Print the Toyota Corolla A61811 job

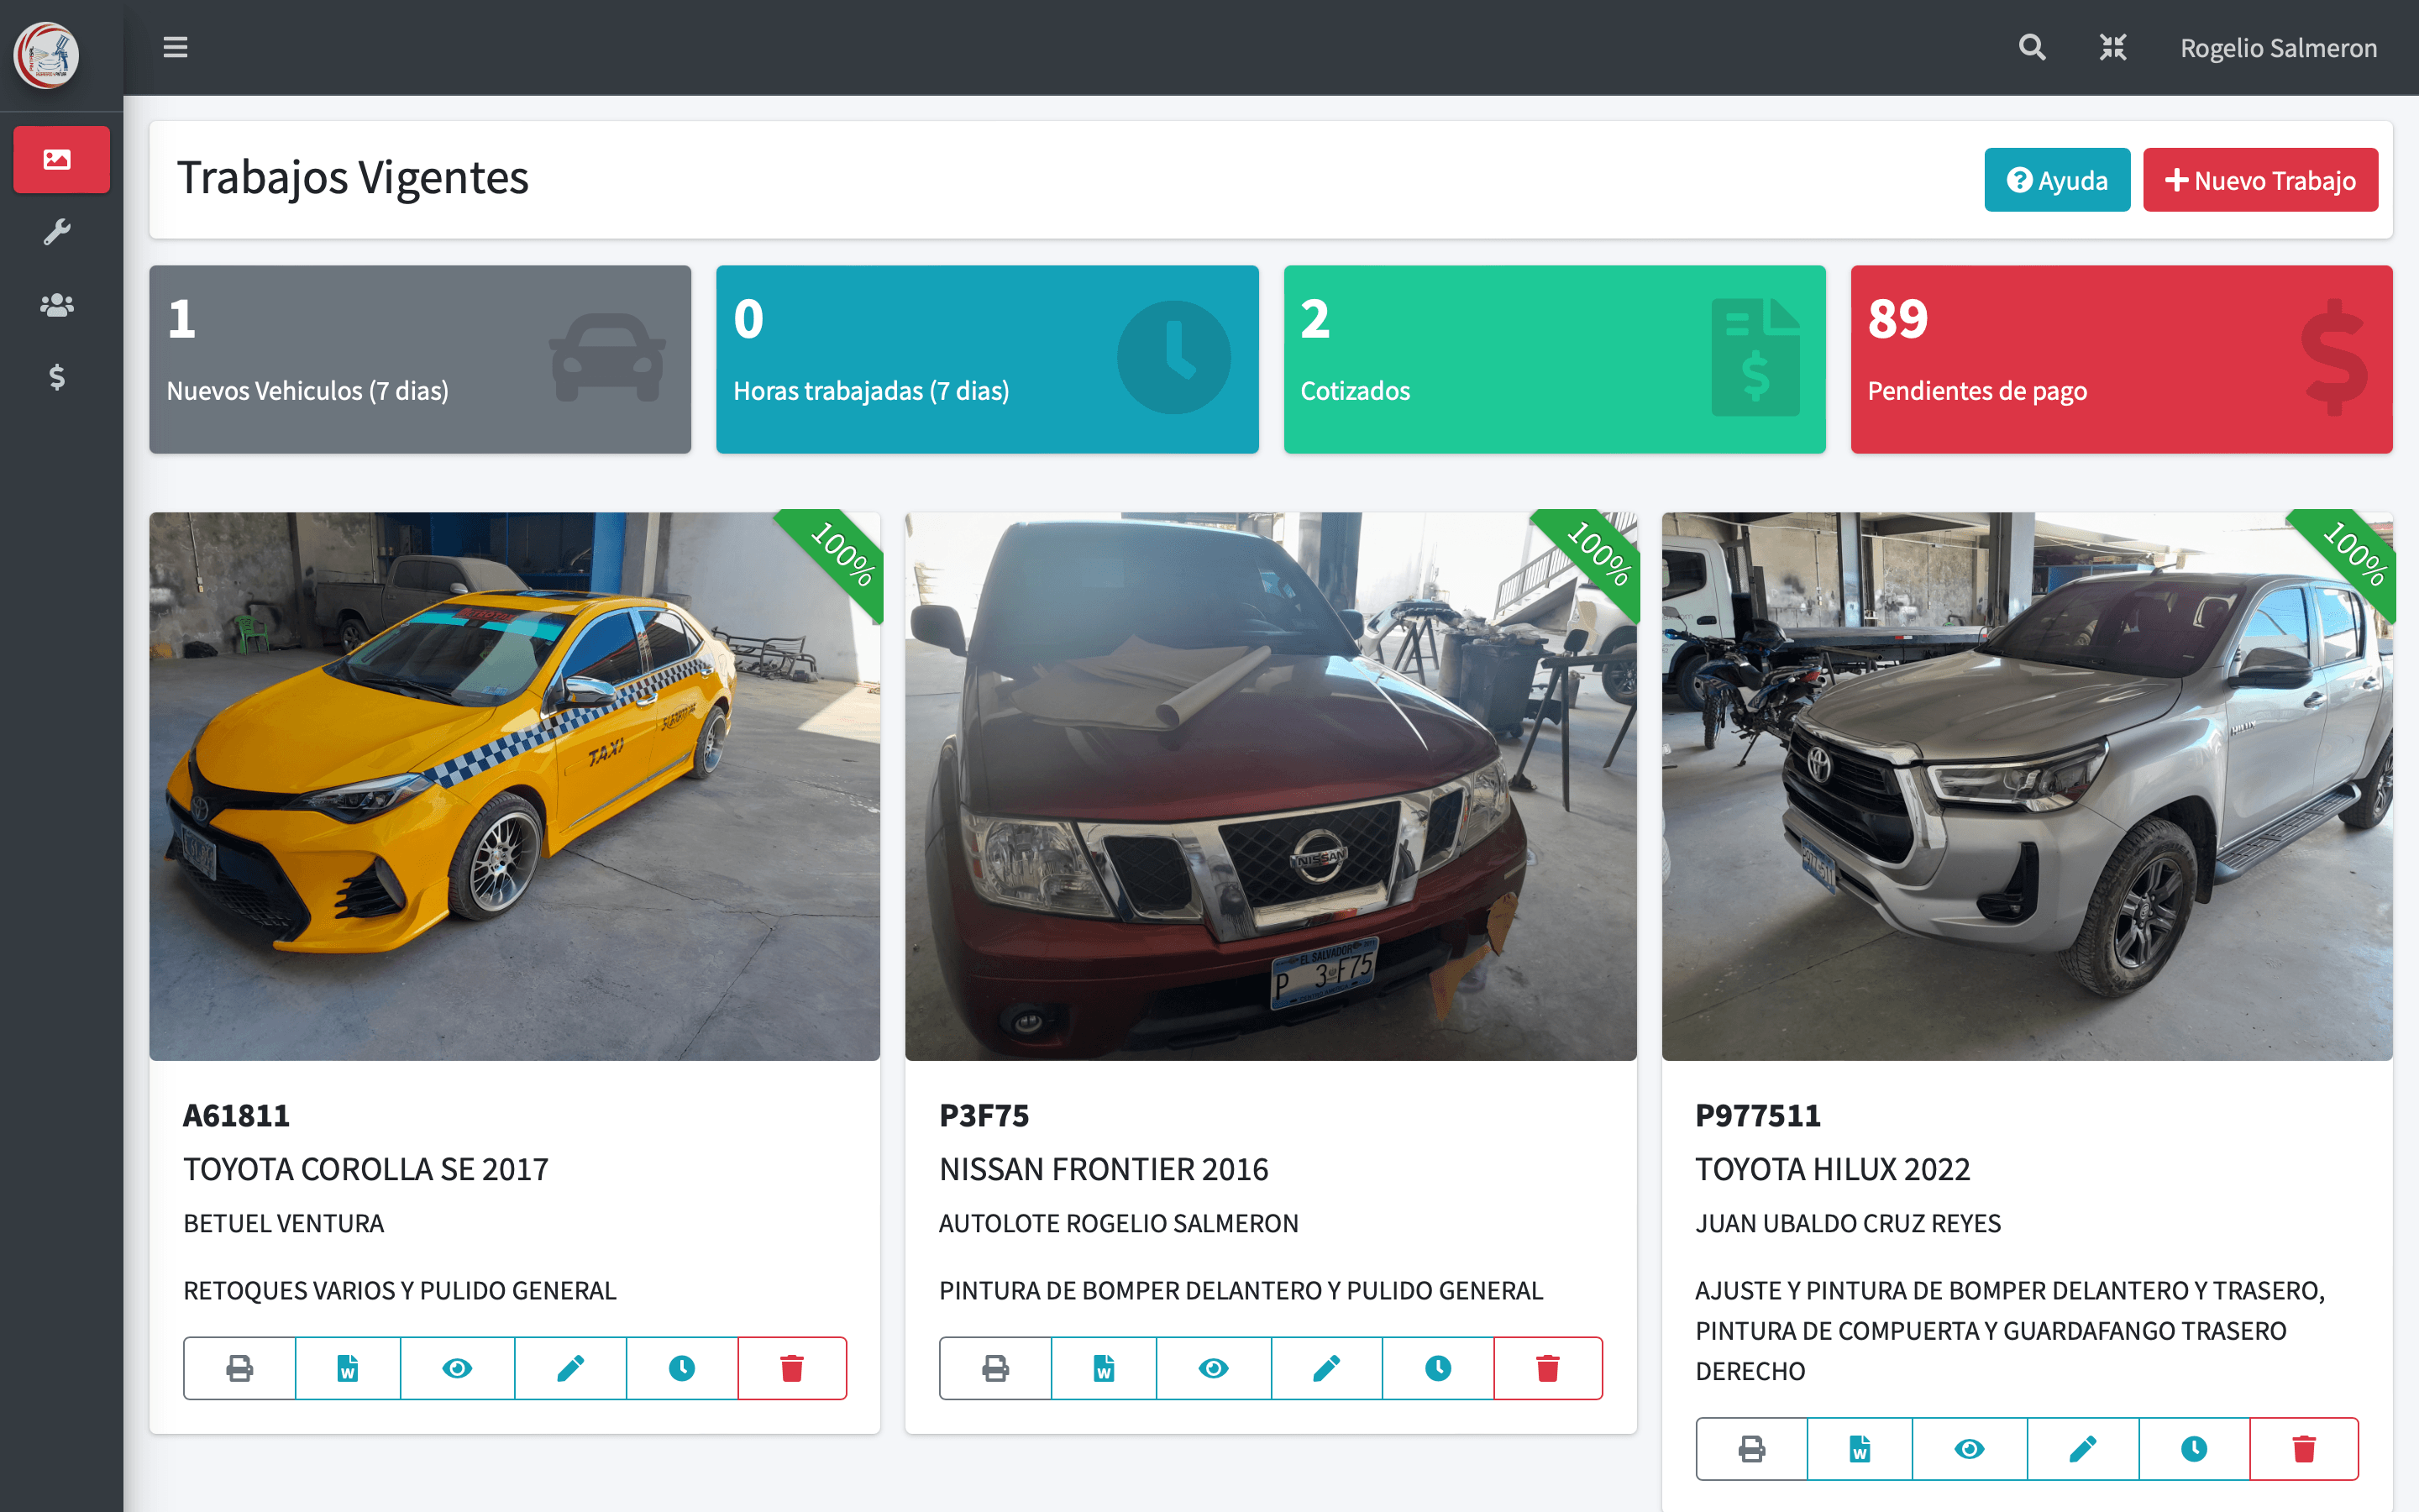pyautogui.click(x=240, y=1368)
